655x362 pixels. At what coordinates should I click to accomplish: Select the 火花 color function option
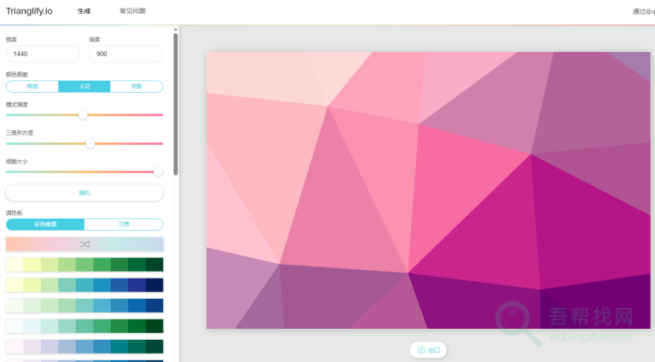pyautogui.click(x=84, y=86)
